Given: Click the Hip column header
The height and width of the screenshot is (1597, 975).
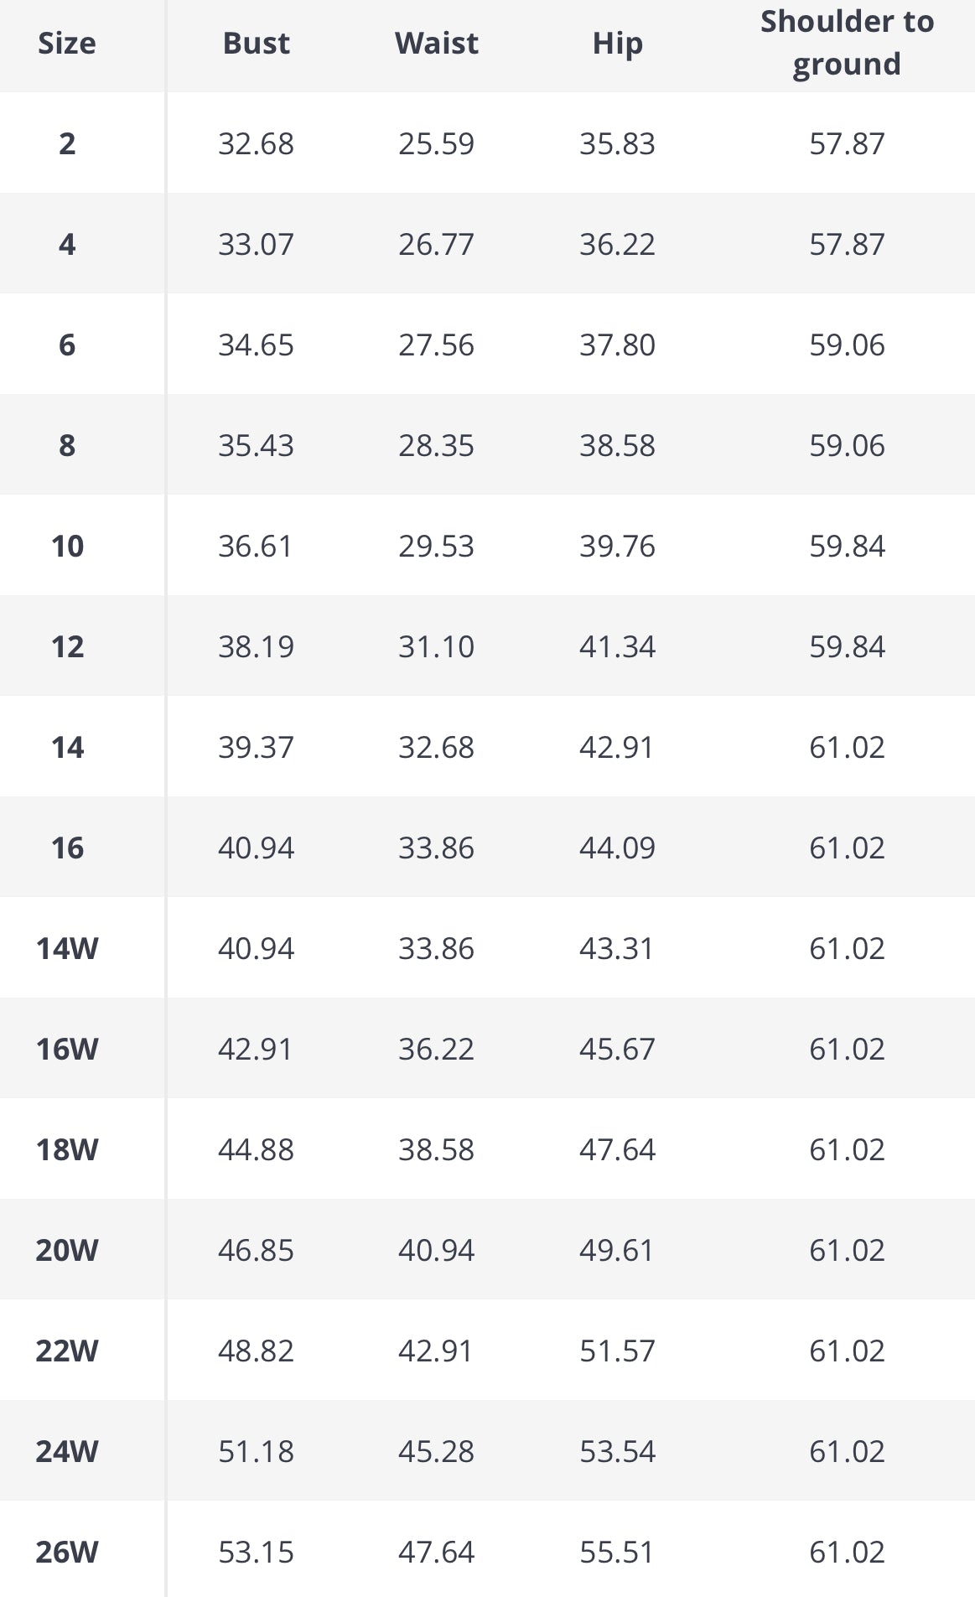Looking at the screenshot, I should (x=617, y=44).
